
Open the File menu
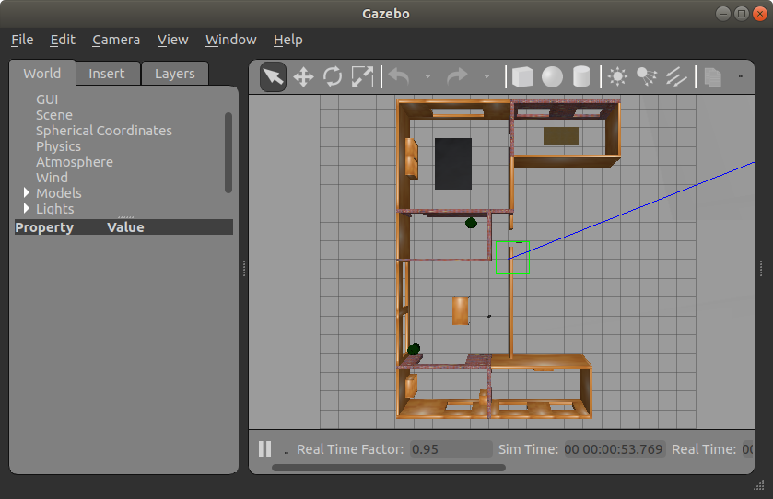coord(22,40)
